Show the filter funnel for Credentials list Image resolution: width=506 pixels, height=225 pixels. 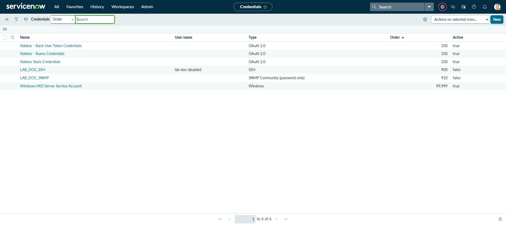click(x=16, y=19)
